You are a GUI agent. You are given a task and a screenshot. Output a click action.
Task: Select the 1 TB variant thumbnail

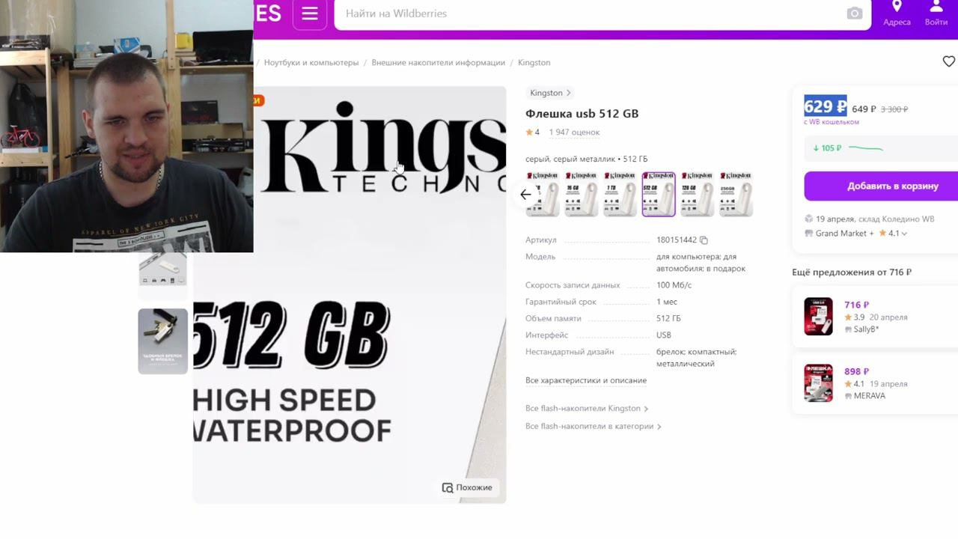(x=620, y=195)
